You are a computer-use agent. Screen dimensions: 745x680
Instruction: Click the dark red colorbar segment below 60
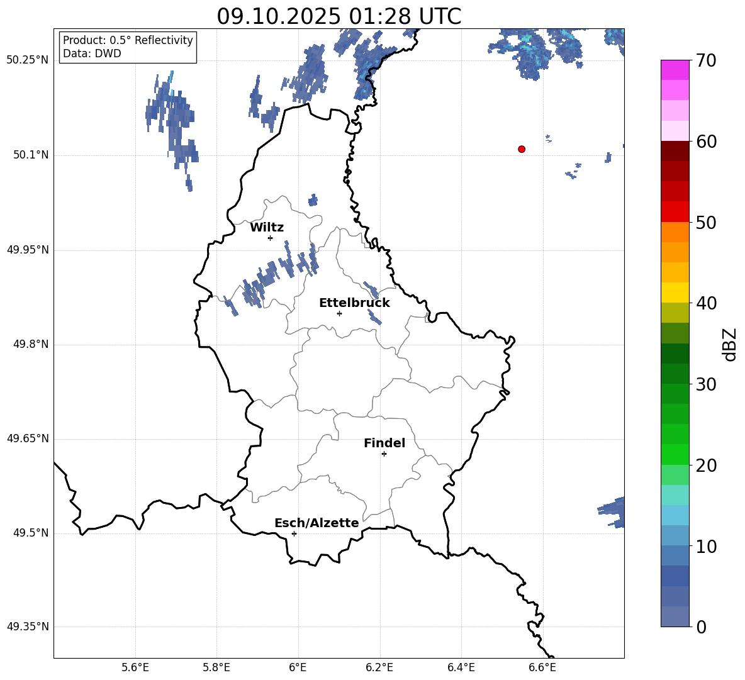coord(675,151)
